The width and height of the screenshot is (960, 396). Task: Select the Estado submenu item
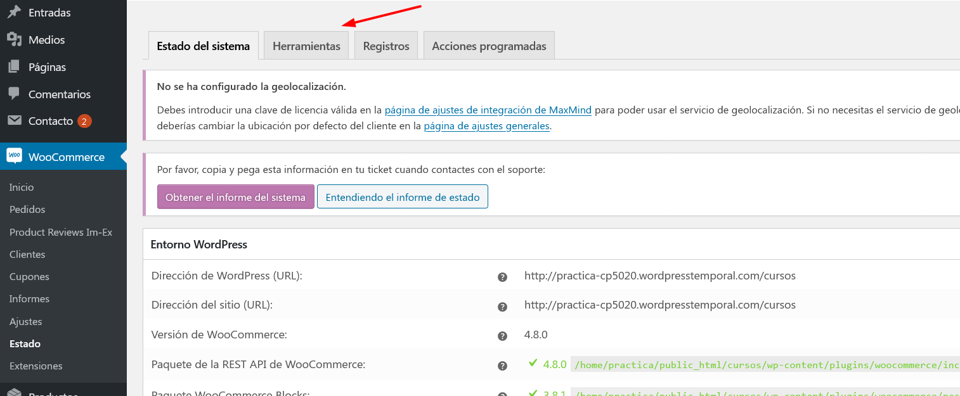coord(25,344)
